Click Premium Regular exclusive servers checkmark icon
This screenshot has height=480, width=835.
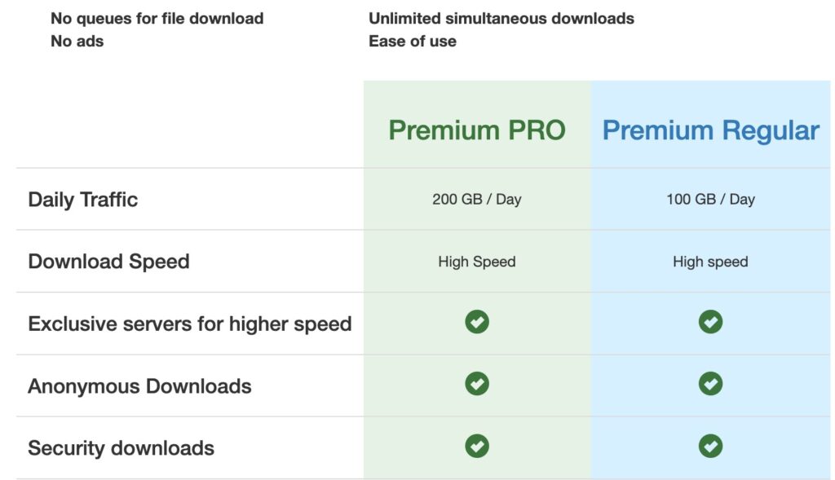click(710, 323)
